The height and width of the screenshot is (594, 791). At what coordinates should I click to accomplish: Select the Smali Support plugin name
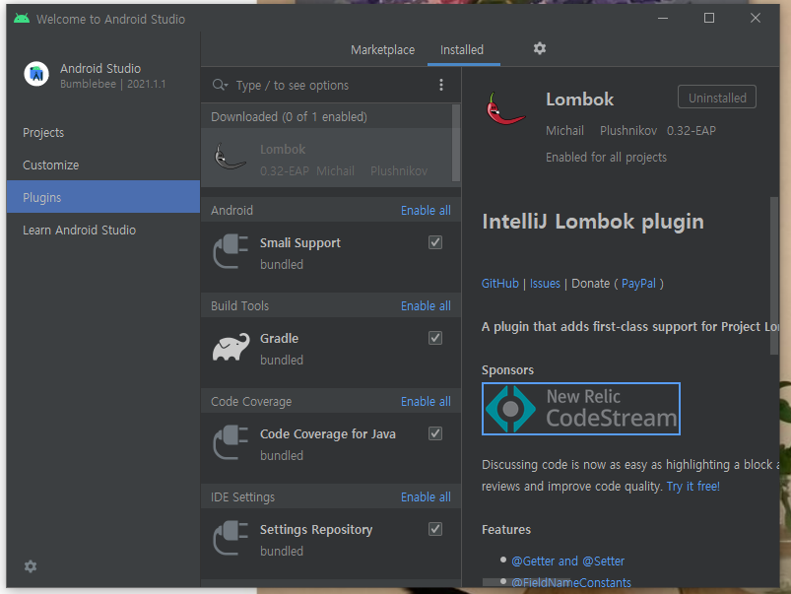[x=300, y=242]
